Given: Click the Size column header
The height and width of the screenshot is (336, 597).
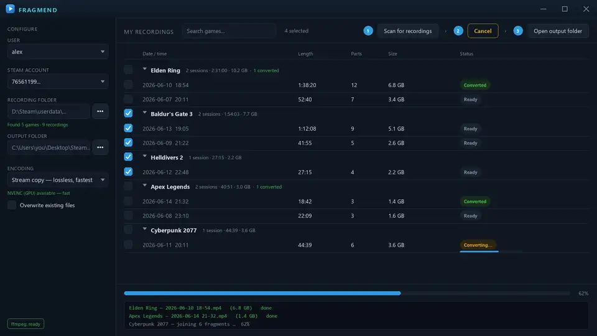Looking at the screenshot, I should [392, 54].
